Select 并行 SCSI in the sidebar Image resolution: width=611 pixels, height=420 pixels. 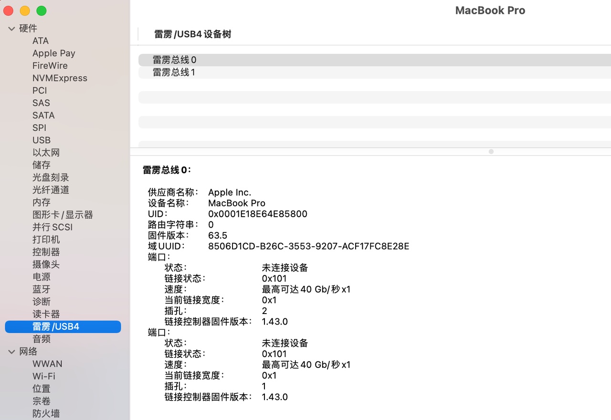pos(53,227)
